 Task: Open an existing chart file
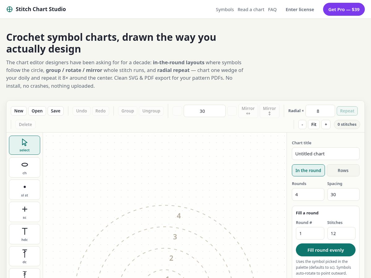coord(37,111)
